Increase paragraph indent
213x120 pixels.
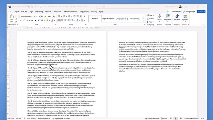tap(78, 16)
